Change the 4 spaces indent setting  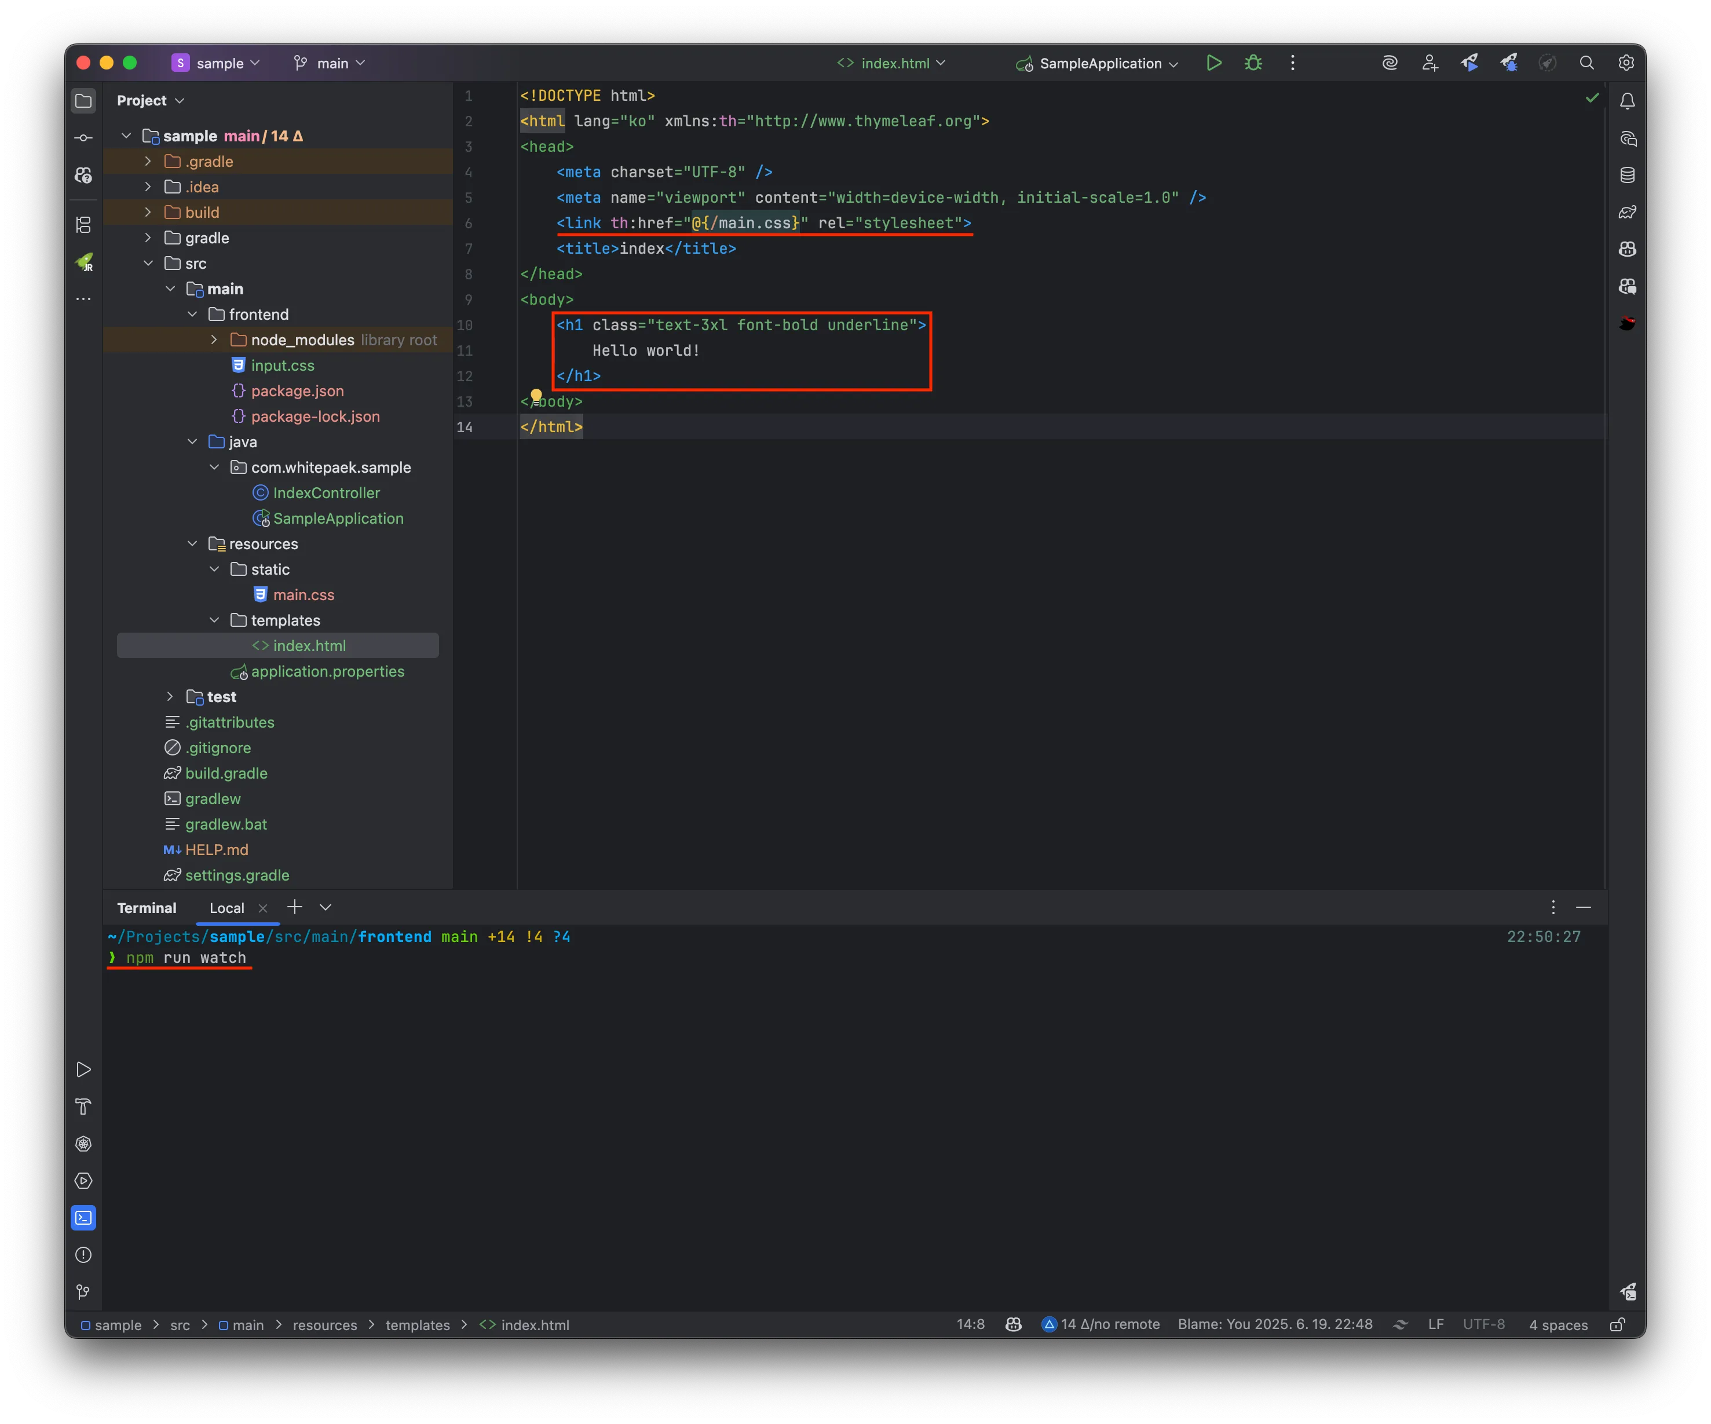[x=1558, y=1324]
